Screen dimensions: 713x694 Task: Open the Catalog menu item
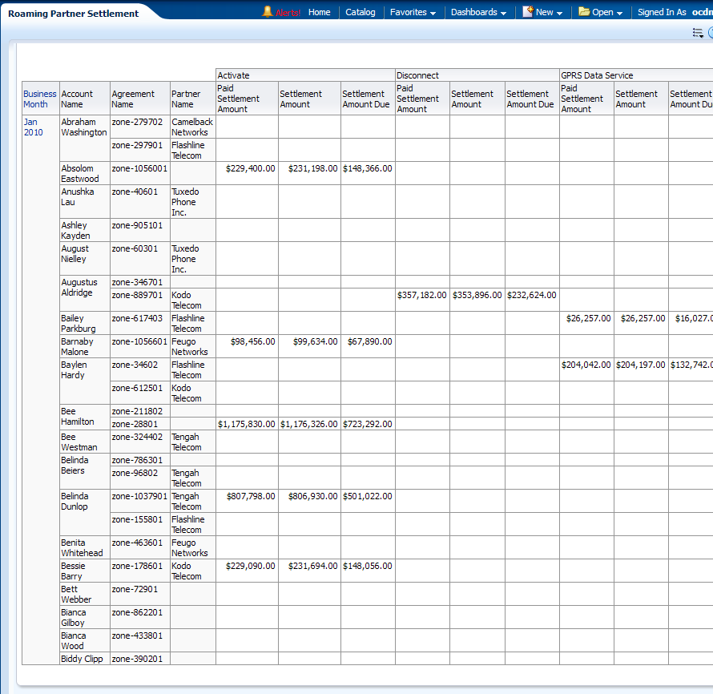tap(361, 13)
